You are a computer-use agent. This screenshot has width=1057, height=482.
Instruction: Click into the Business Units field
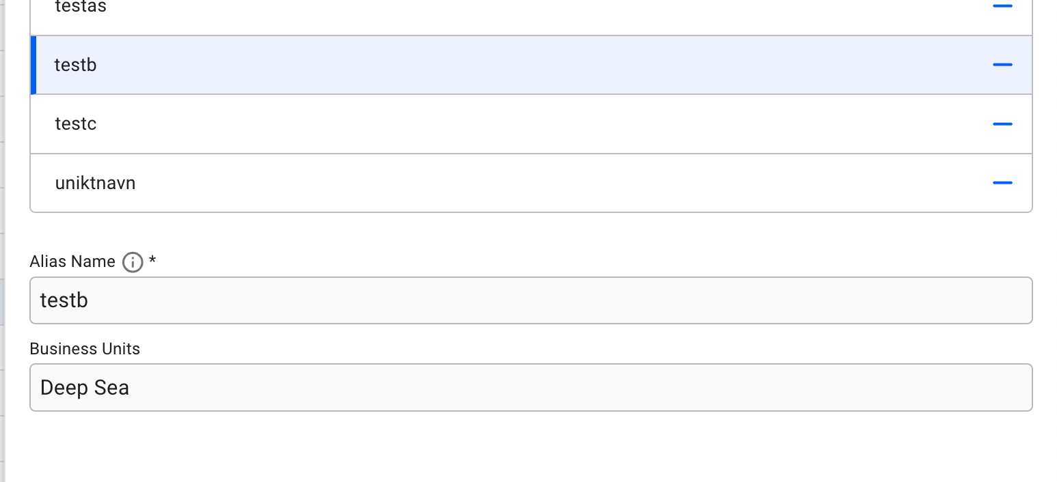tap(531, 388)
